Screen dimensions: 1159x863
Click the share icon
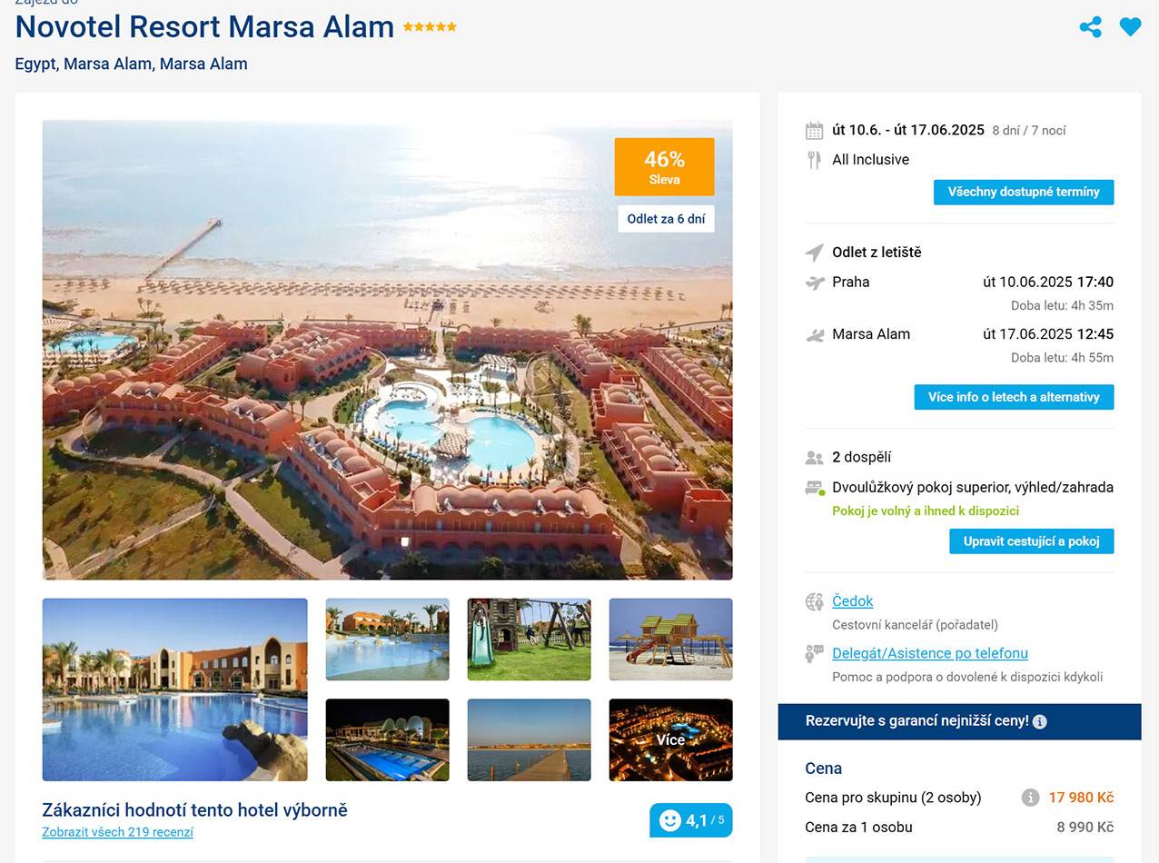click(1090, 27)
